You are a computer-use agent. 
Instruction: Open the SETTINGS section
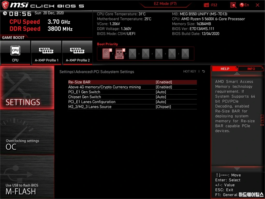click(x=27, y=88)
